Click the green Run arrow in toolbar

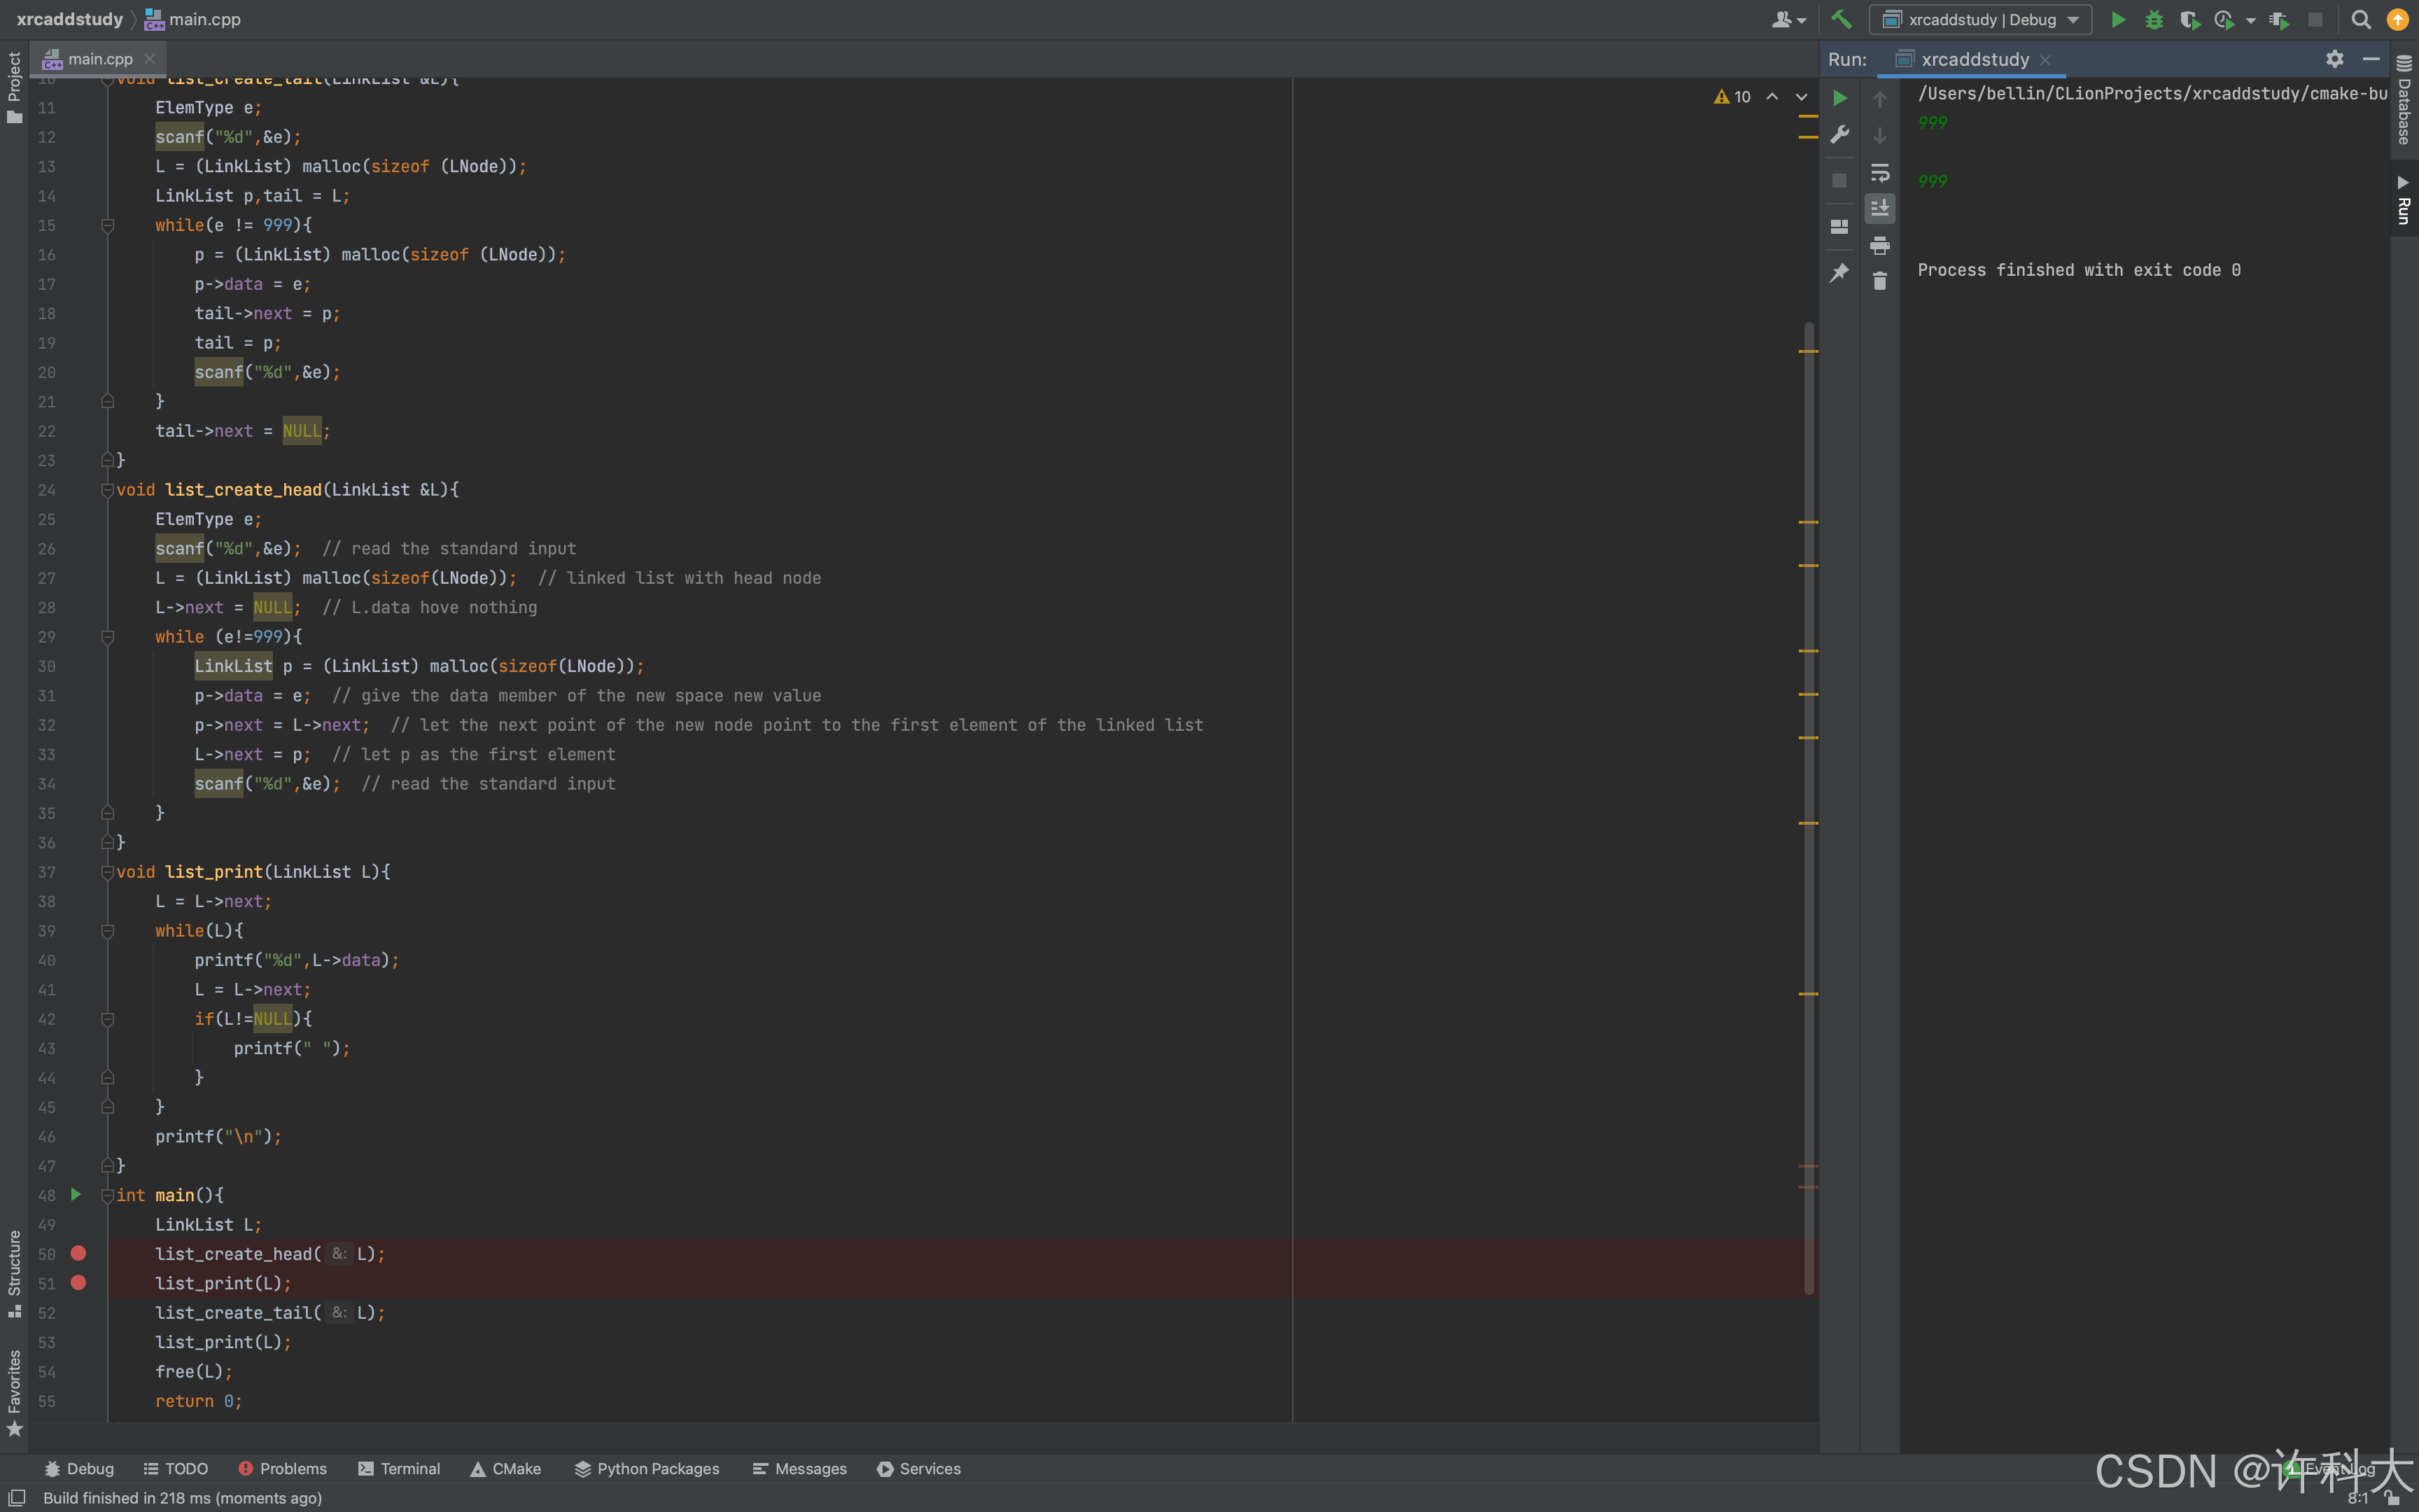(x=2117, y=19)
